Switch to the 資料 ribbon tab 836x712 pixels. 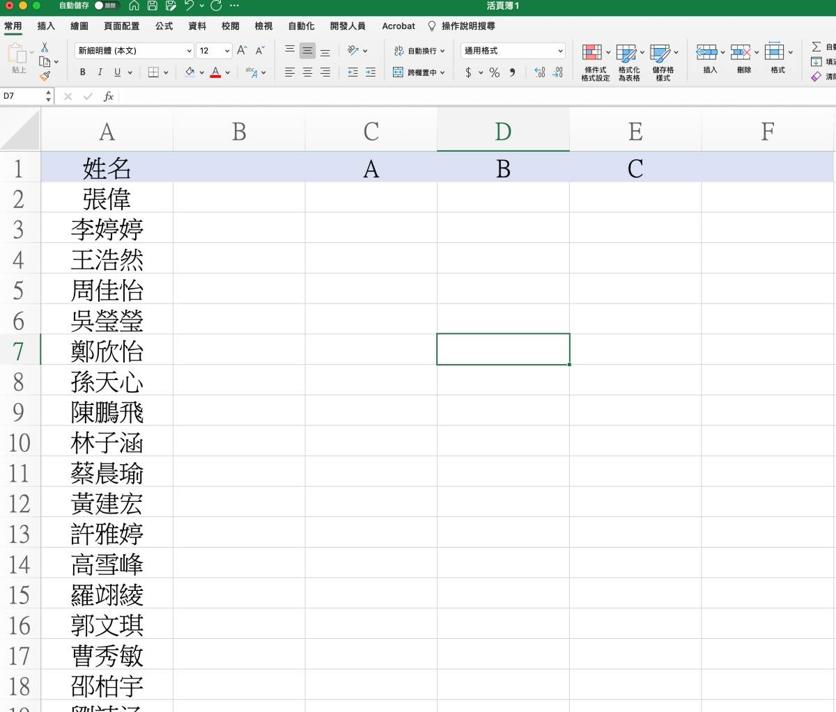(197, 26)
